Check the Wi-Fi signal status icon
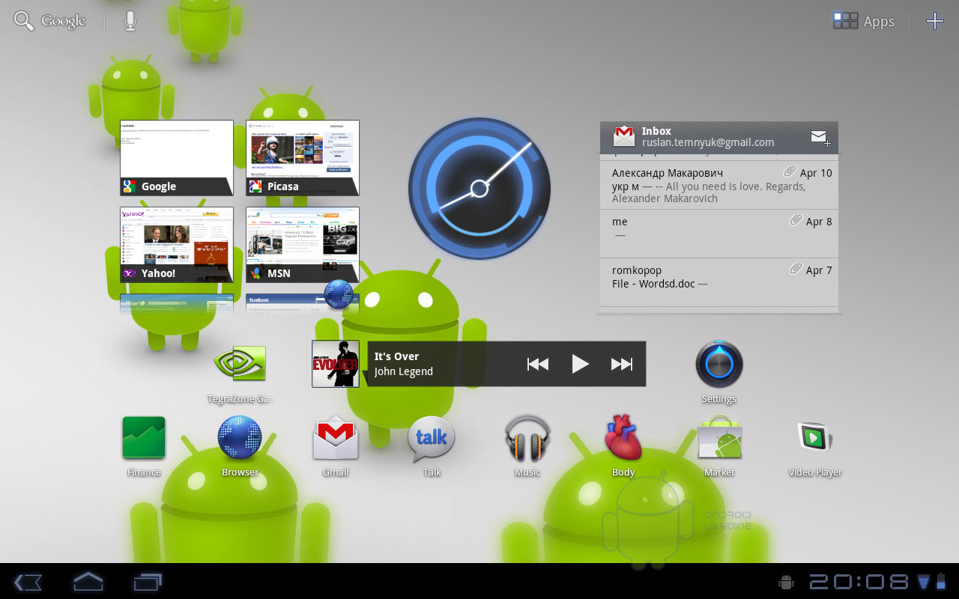Screen dimensions: 959x599 click(x=922, y=582)
